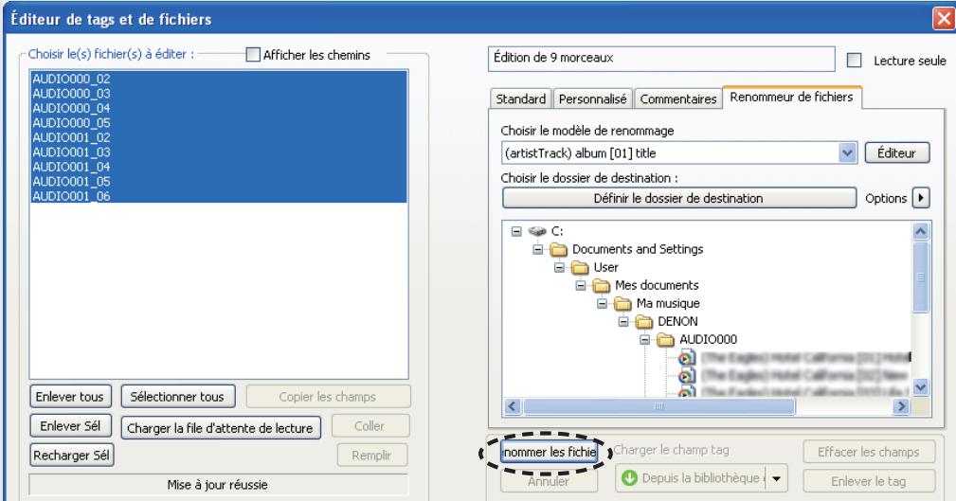This screenshot has height=501, width=956.
Task: Switch to the Personnalisé tab
Action: pyautogui.click(x=592, y=98)
